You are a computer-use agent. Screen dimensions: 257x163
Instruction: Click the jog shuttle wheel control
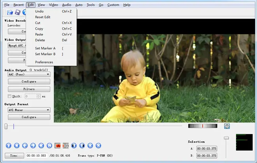coord(203,126)
